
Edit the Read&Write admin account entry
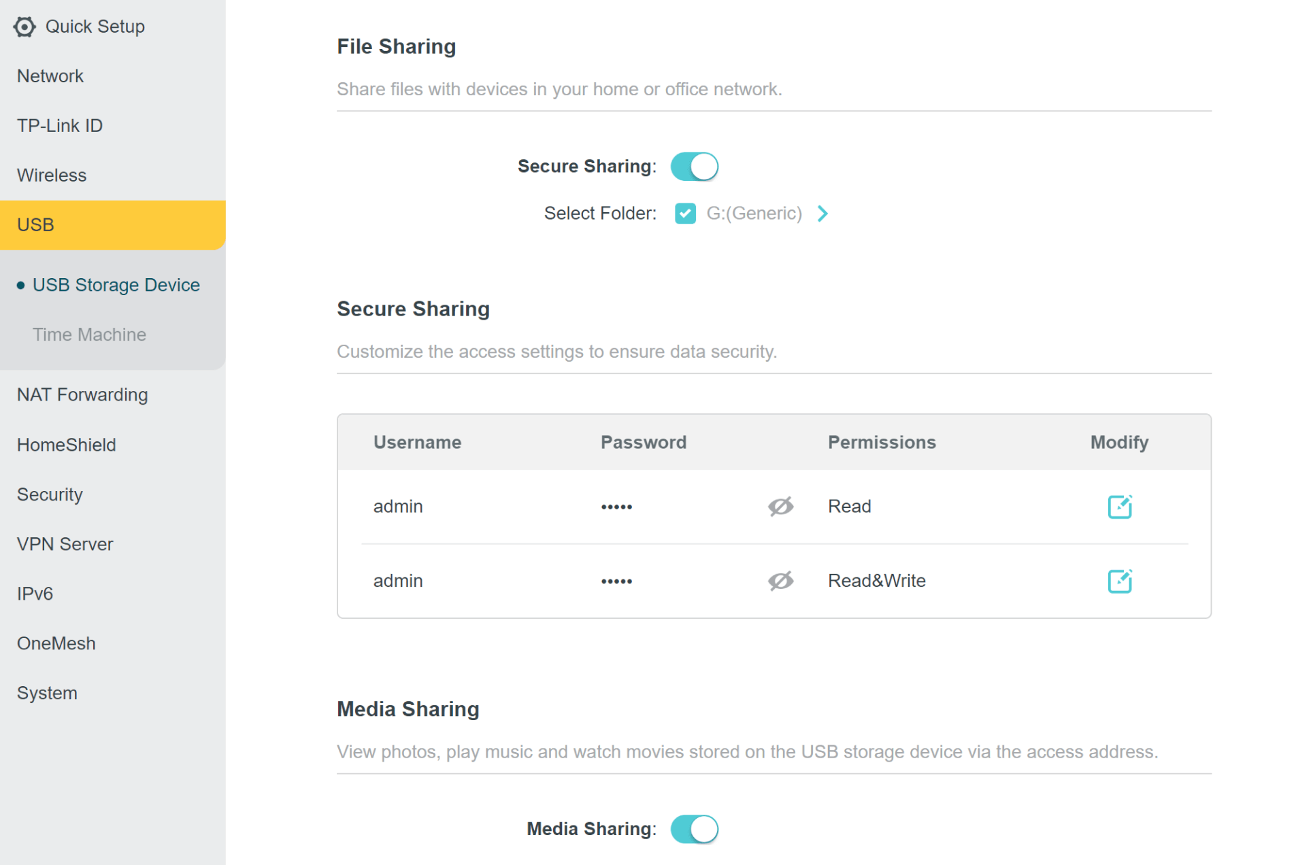pyautogui.click(x=1118, y=581)
